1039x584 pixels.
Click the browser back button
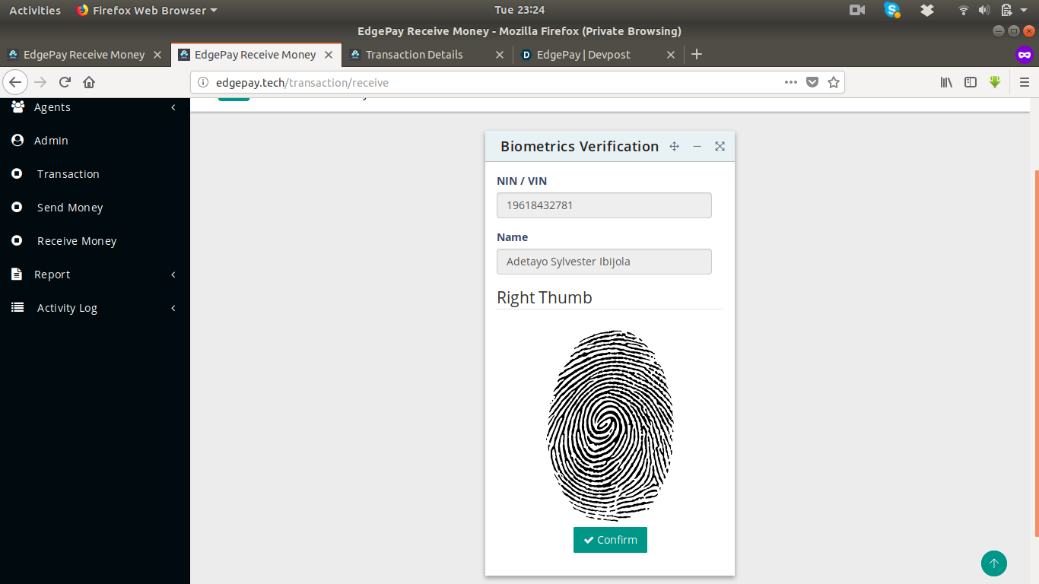[x=15, y=82]
